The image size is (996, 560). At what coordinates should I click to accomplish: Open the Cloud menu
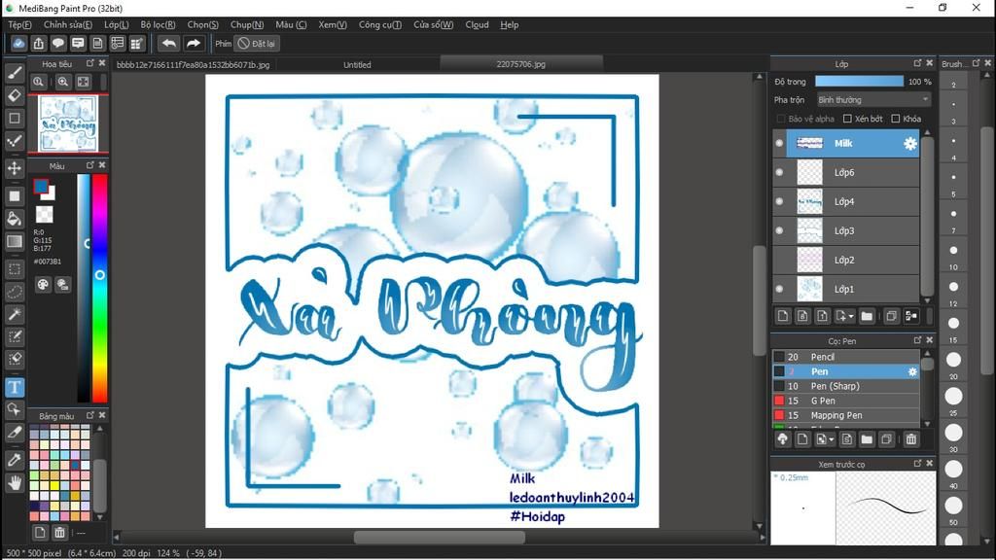click(477, 24)
